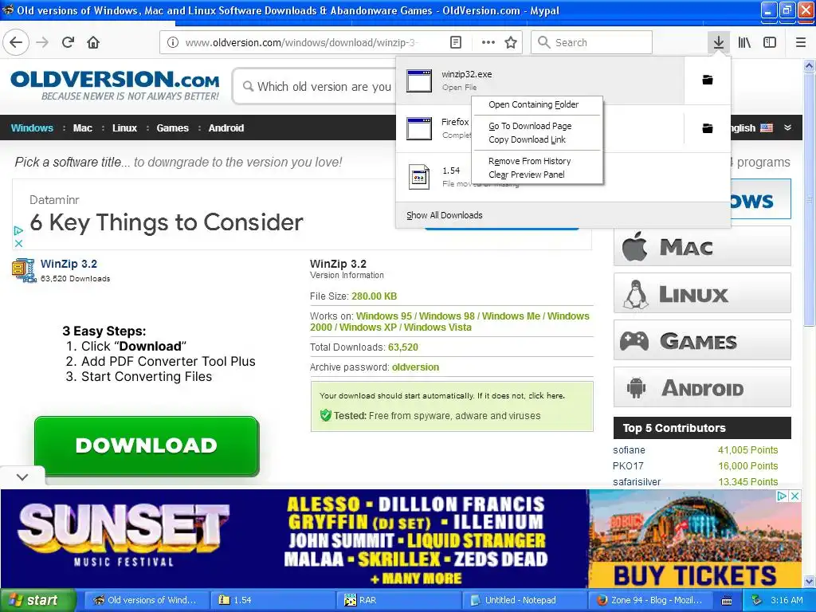
Task: Show site information icon in address bar
Action: [x=173, y=43]
